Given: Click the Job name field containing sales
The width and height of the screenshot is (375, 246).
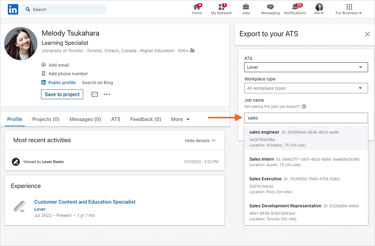Looking at the screenshot, I should point(306,118).
